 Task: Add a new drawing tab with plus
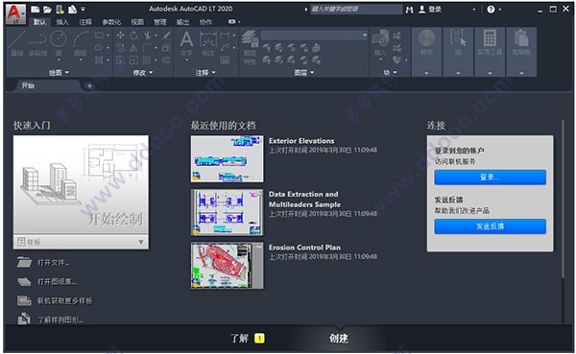click(89, 86)
